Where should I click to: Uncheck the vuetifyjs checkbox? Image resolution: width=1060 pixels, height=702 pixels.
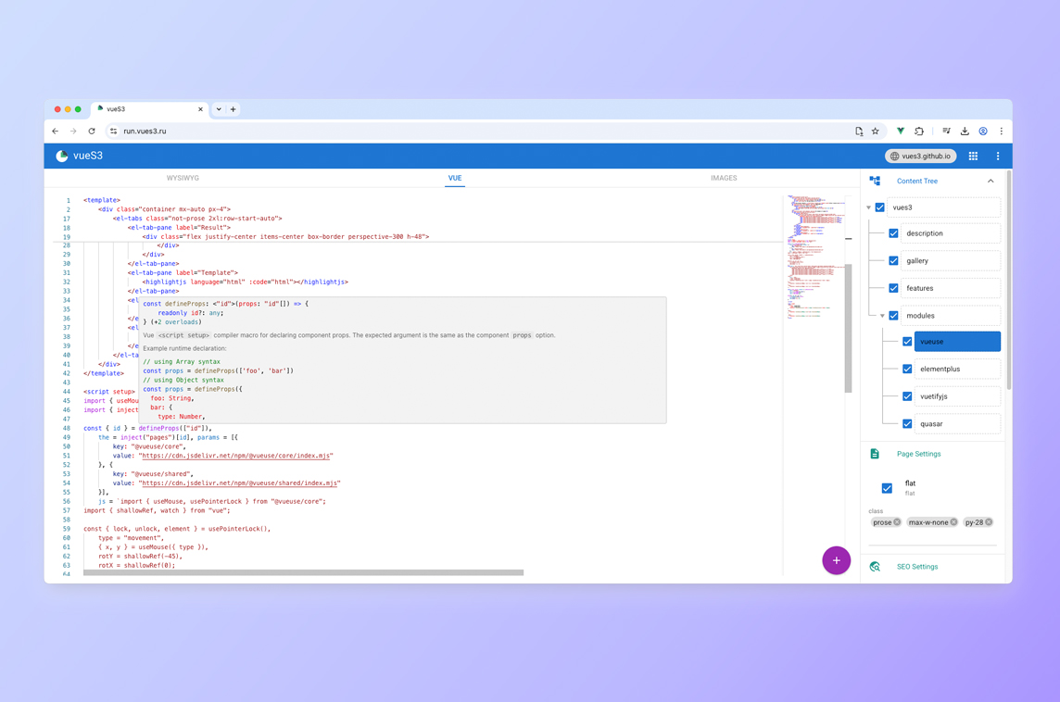pyautogui.click(x=907, y=396)
